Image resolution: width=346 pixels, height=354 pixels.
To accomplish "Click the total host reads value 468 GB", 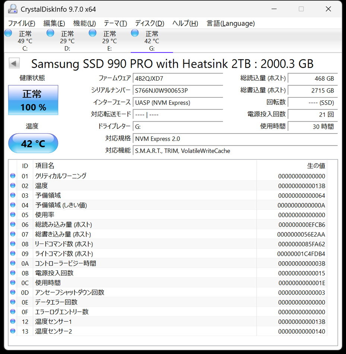I will click(313, 78).
